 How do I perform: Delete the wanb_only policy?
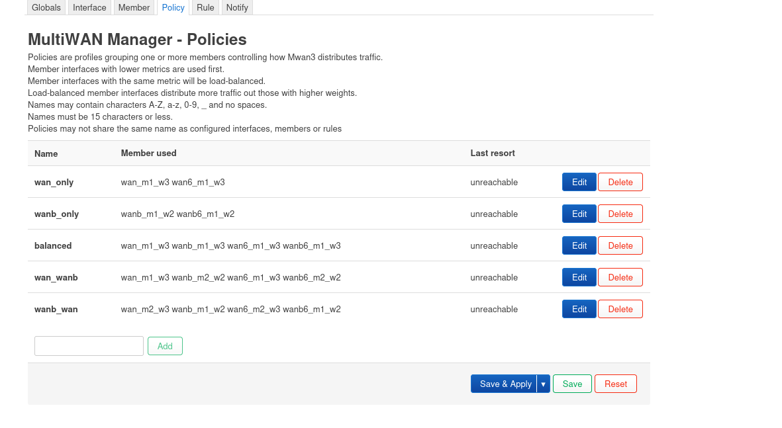tap(620, 214)
